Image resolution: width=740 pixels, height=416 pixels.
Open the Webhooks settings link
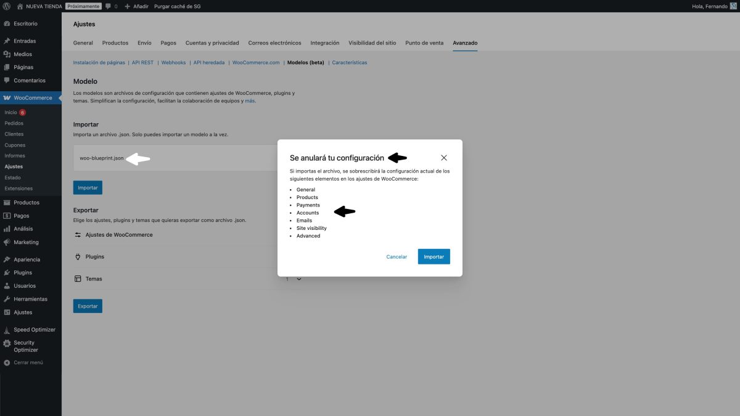coord(173,62)
